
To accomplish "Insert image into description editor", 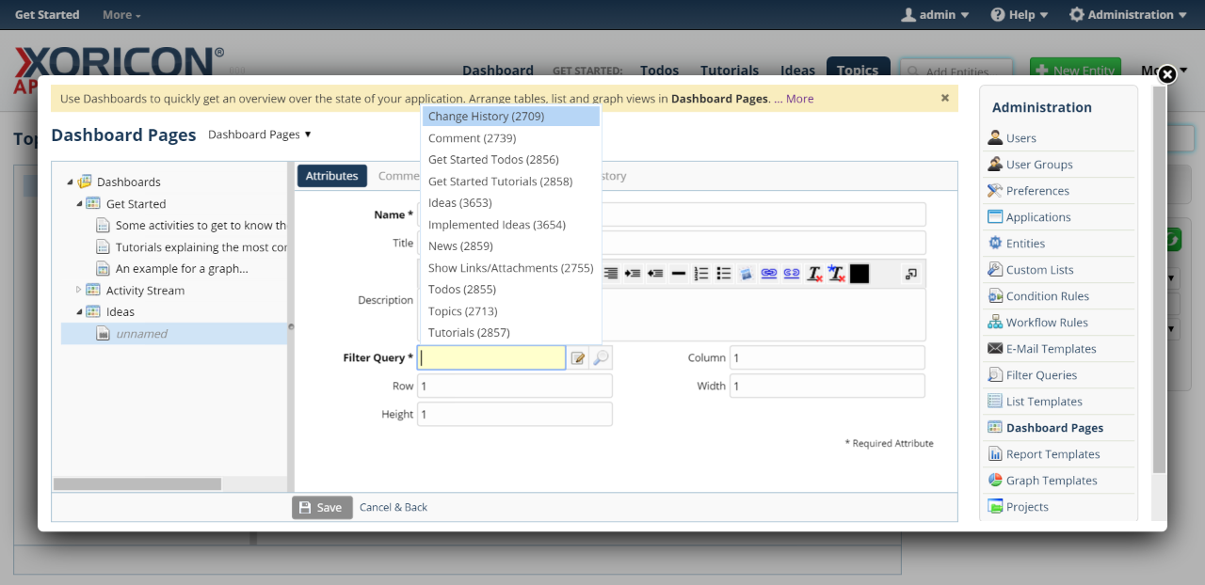I will tap(747, 274).
